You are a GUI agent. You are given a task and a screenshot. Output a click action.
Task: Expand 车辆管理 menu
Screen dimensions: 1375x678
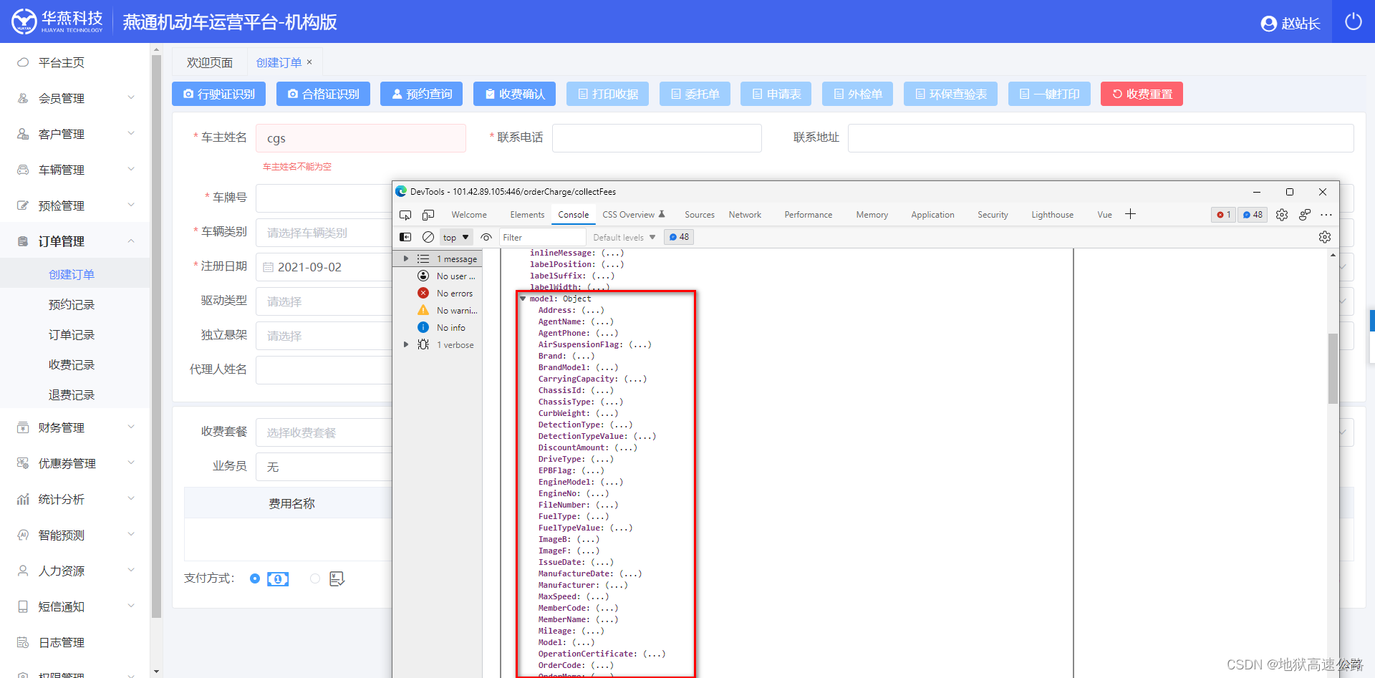click(x=75, y=170)
